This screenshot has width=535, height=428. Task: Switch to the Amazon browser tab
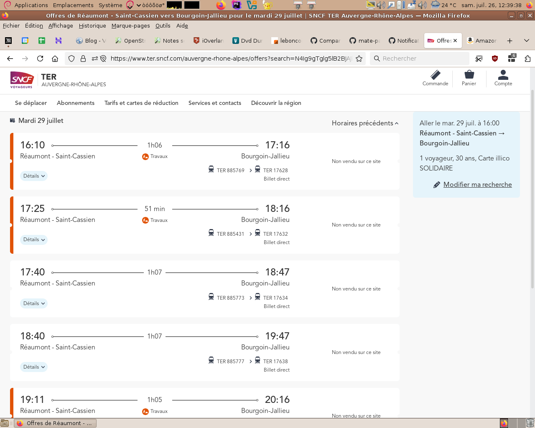click(x=481, y=41)
